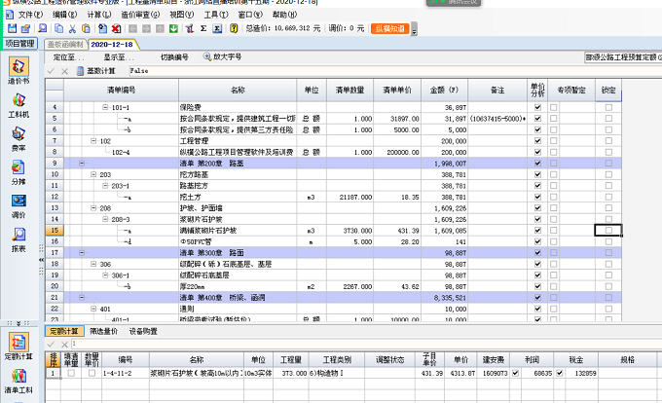Collapse tree node 306-1
662x403 pixels.
(105, 275)
